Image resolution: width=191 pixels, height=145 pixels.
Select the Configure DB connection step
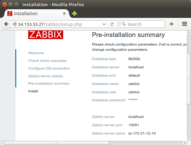pyautogui.click(x=49, y=68)
